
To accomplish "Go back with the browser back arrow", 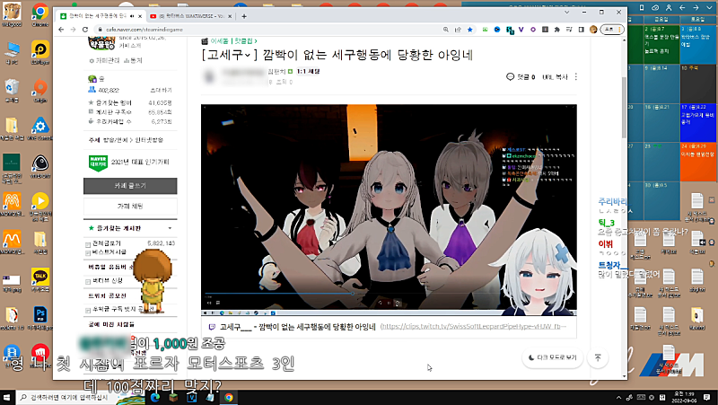I will [61, 30].
